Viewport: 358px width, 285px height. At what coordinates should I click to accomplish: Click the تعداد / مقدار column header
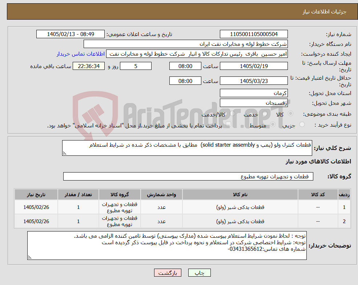(78, 194)
